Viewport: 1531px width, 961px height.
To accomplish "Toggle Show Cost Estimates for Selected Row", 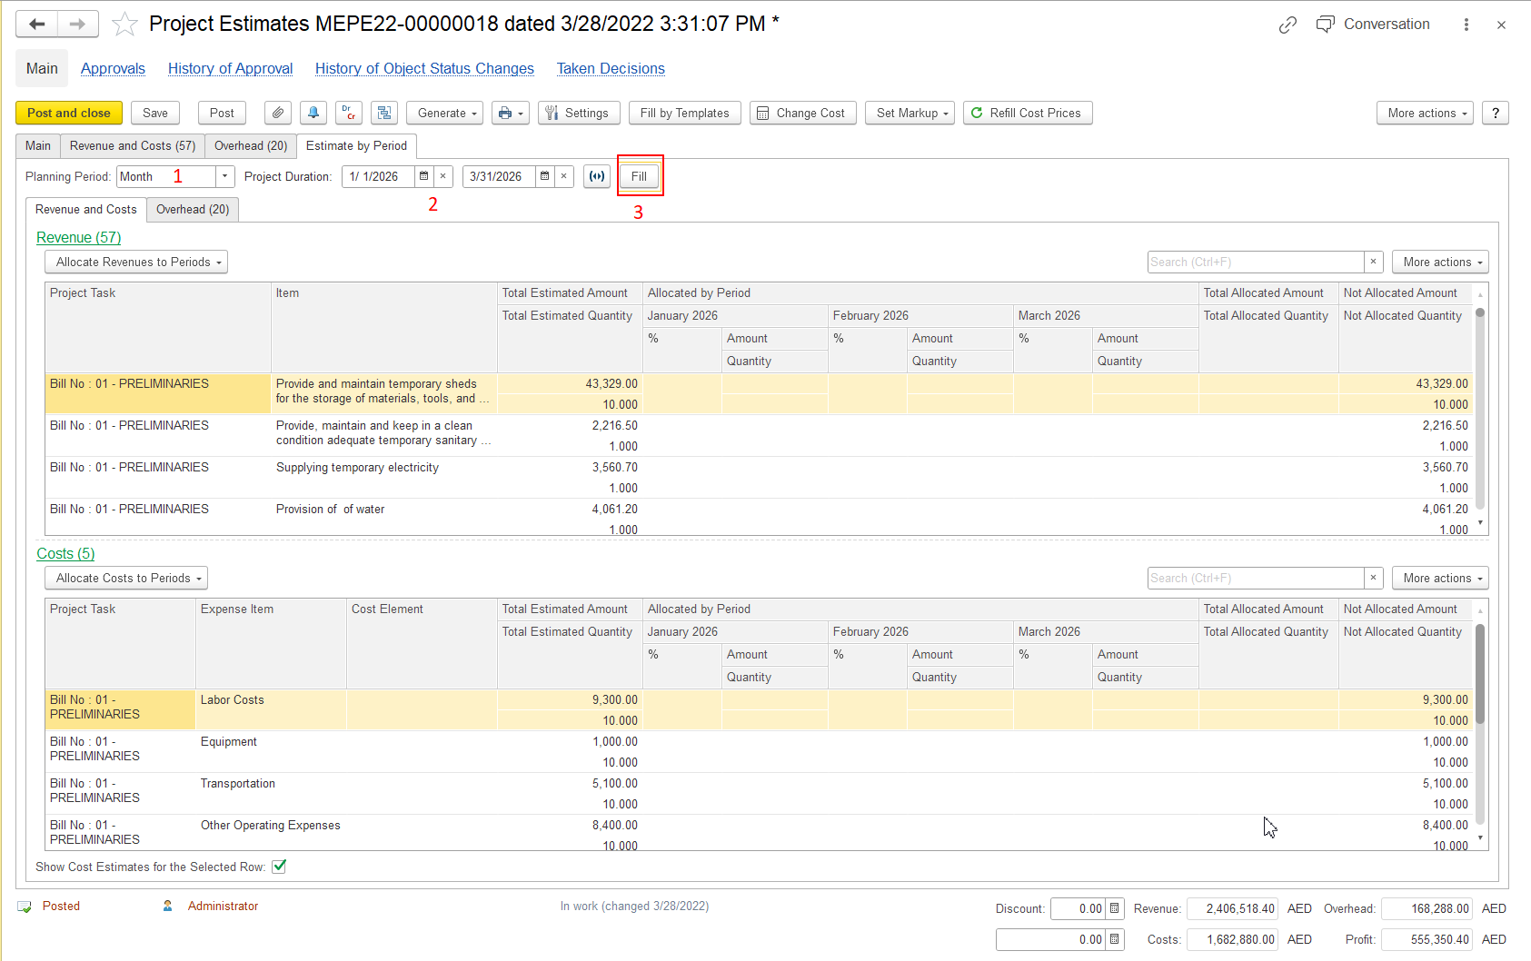I will pyautogui.click(x=279, y=867).
